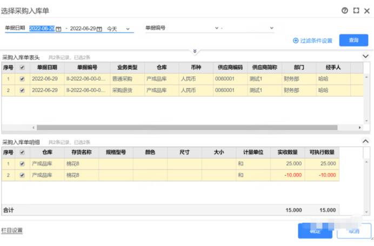The image size is (374, 246).
Task: Click the 查询 button
Action: [353, 40]
